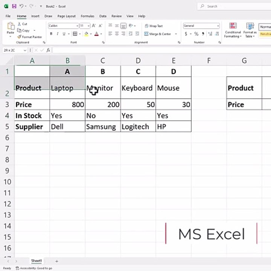Switch to the Insert tab
The width and height of the screenshot is (271, 271).
(x=35, y=16)
